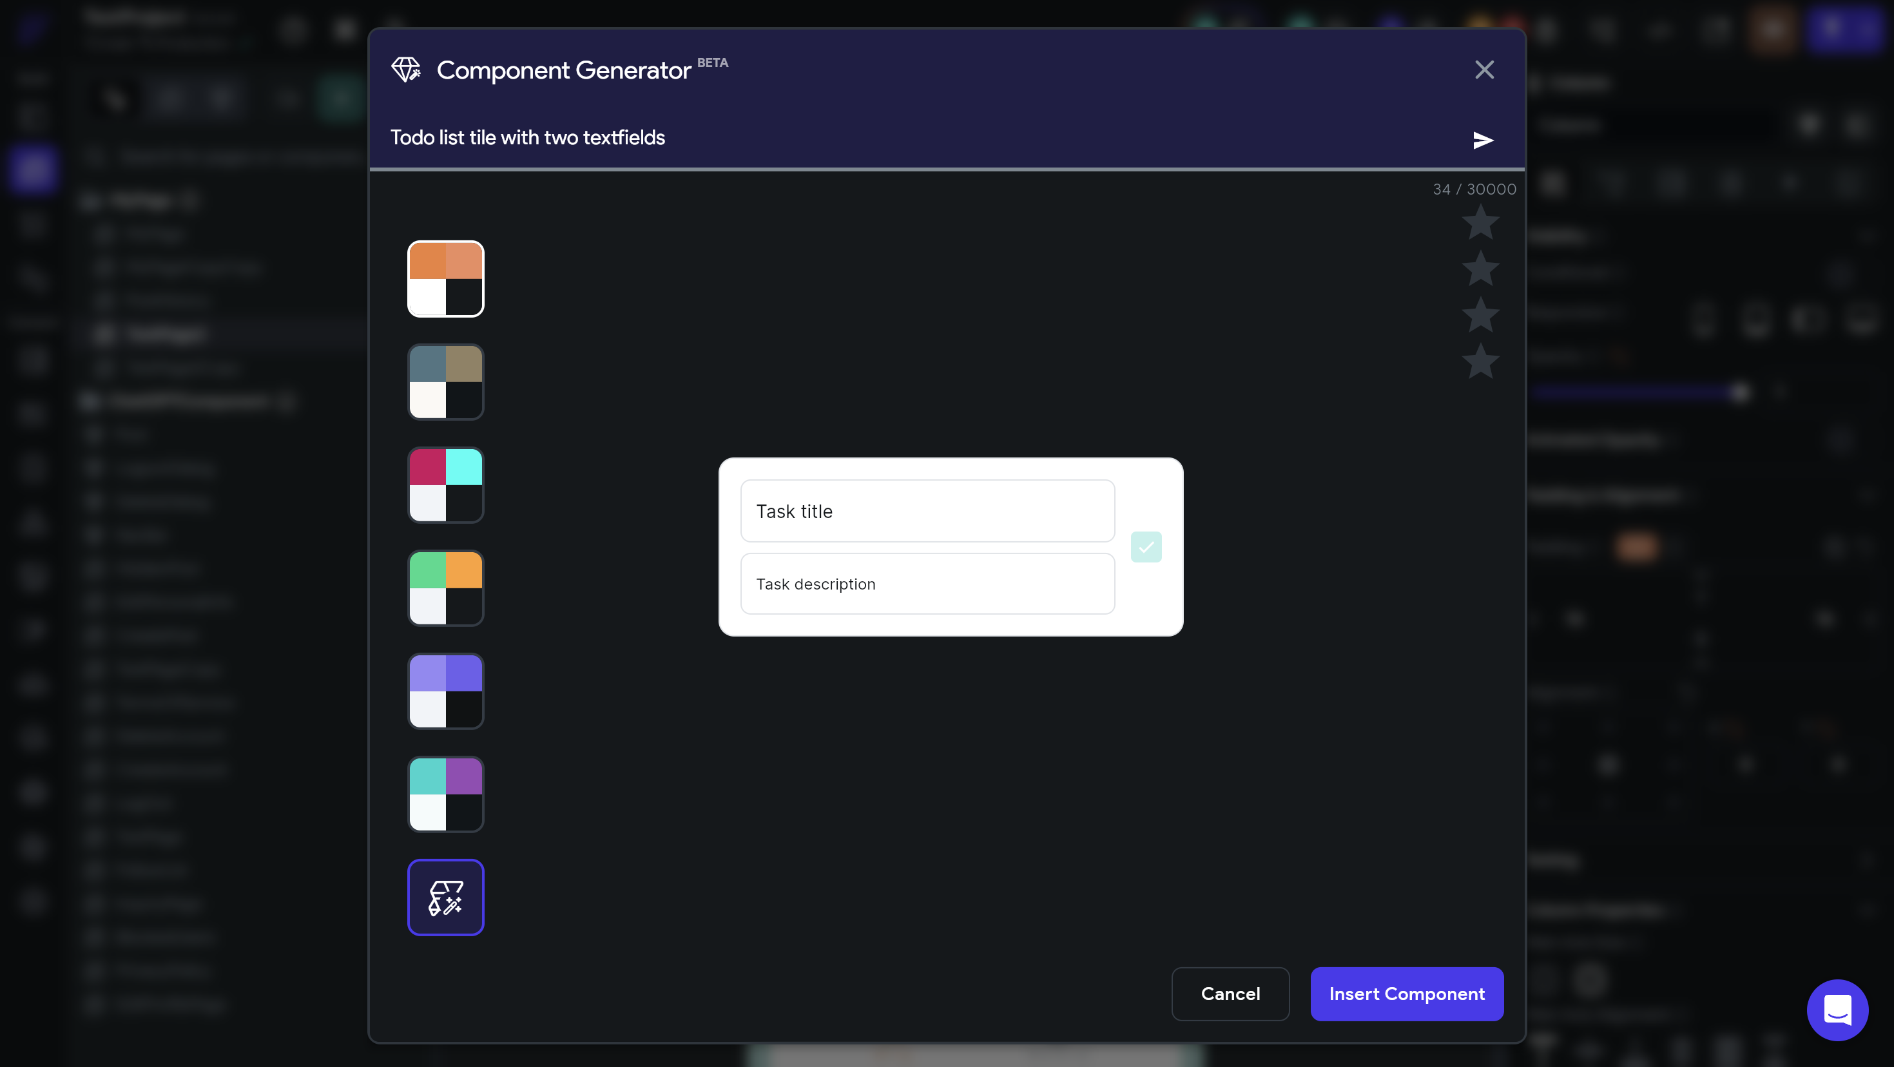1894x1067 pixels.
Task: Click the third rating star
Action: (x=1480, y=316)
